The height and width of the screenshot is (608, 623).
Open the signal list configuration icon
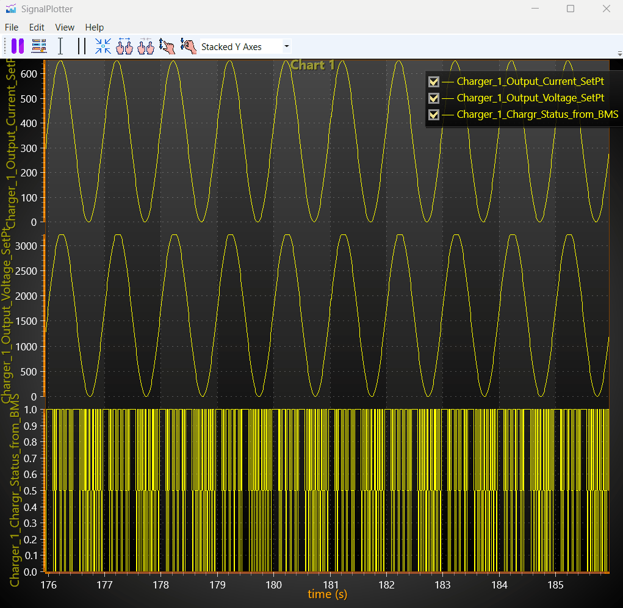coord(39,46)
